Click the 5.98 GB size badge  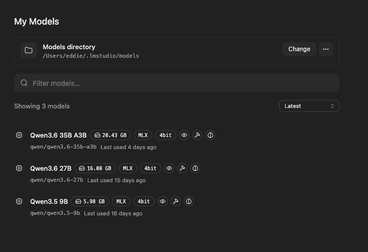[x=90, y=201]
